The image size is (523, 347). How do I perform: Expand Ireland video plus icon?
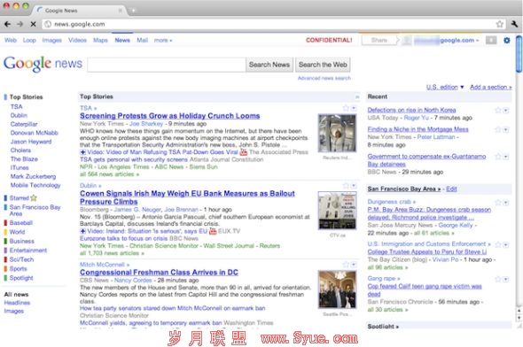tap(82, 231)
